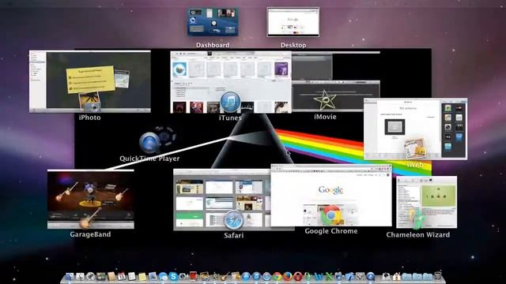This screenshot has width=506, height=284.
Task: Open the App Store Dock icon
Action: tap(246, 276)
